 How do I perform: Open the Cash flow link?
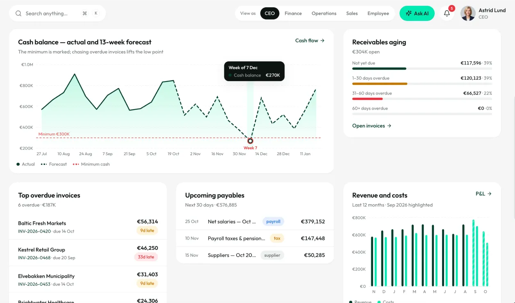click(310, 41)
